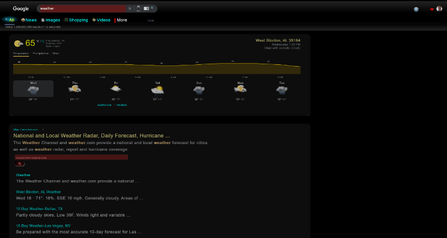Click the West Blocton, AL 35184 location text
The height and width of the screenshot is (238, 447).
pos(278,40)
